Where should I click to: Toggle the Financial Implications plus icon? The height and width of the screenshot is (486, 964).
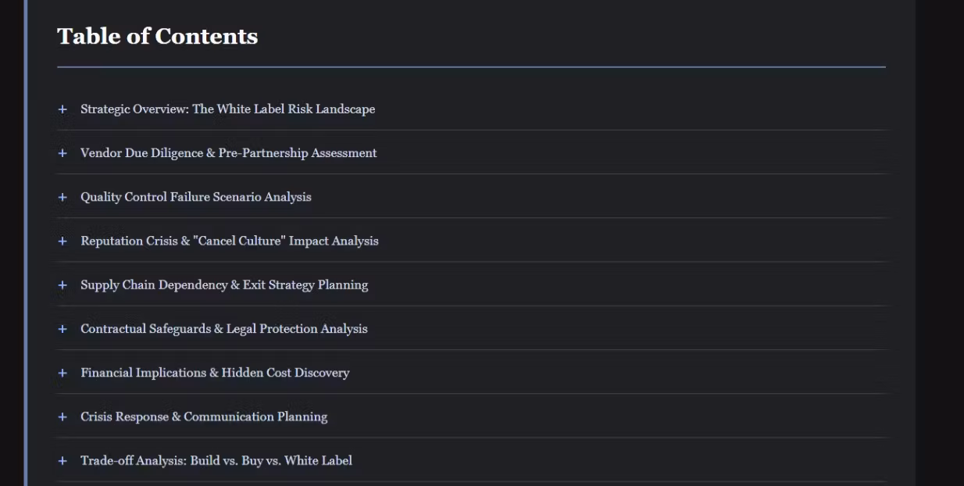pyautogui.click(x=62, y=373)
